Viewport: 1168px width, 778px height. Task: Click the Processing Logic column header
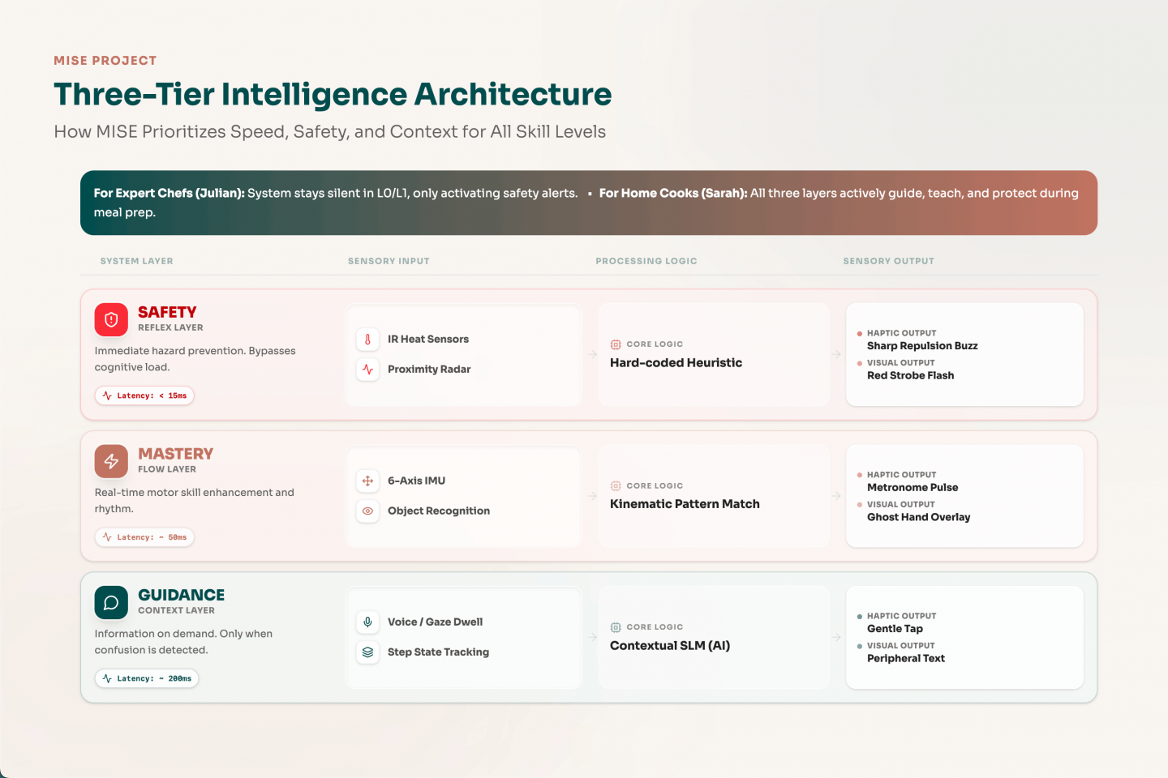[646, 261]
